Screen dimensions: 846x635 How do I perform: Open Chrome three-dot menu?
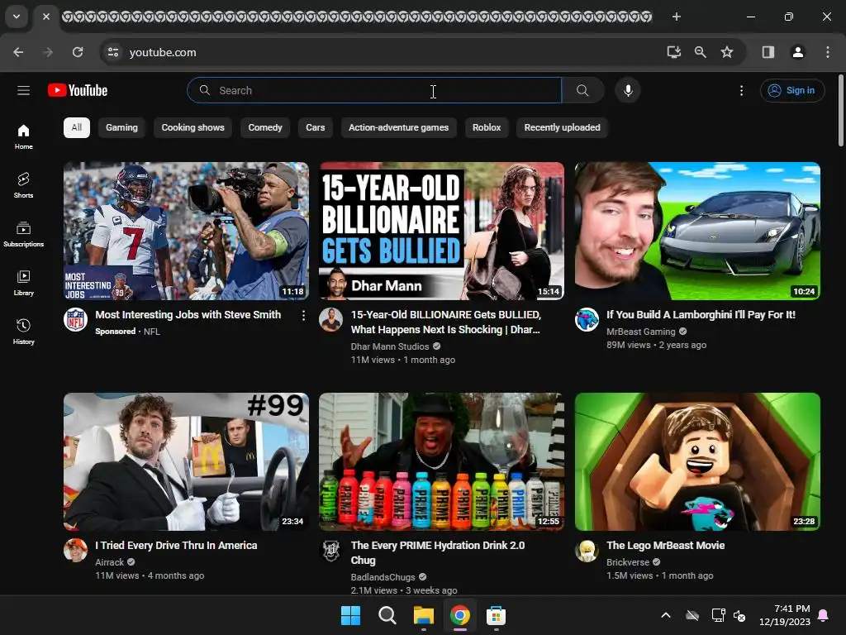click(x=828, y=52)
